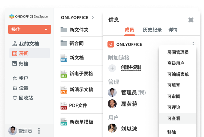Viewport: 204px width, 137px height.
Task: Open the 新合同 folder name
Action: coord(76,43)
